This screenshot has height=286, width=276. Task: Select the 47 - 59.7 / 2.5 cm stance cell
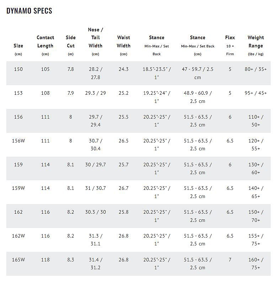coord(198,73)
